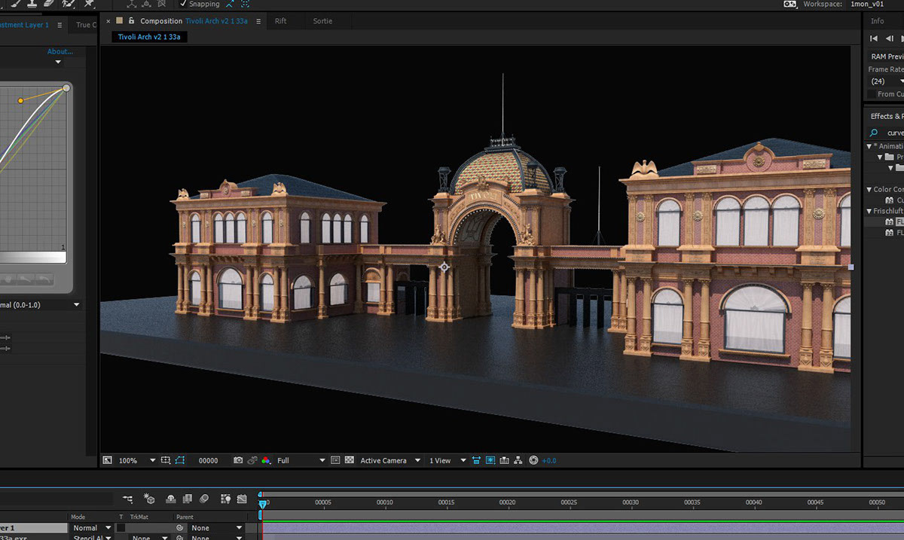Toggle the composition panel lock icon
Screen dimensions: 904x540
pos(131,21)
